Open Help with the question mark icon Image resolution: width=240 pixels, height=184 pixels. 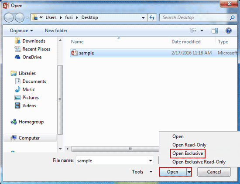[x=228, y=31]
